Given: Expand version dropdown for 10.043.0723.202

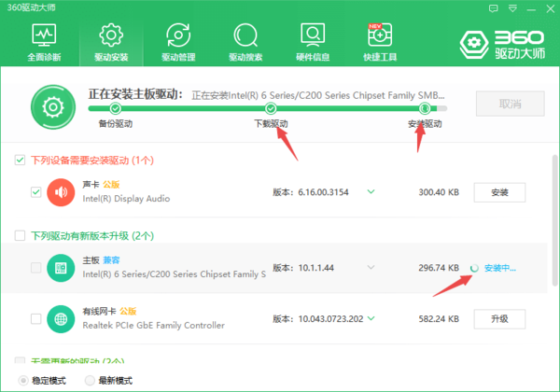Looking at the screenshot, I should (x=371, y=318).
